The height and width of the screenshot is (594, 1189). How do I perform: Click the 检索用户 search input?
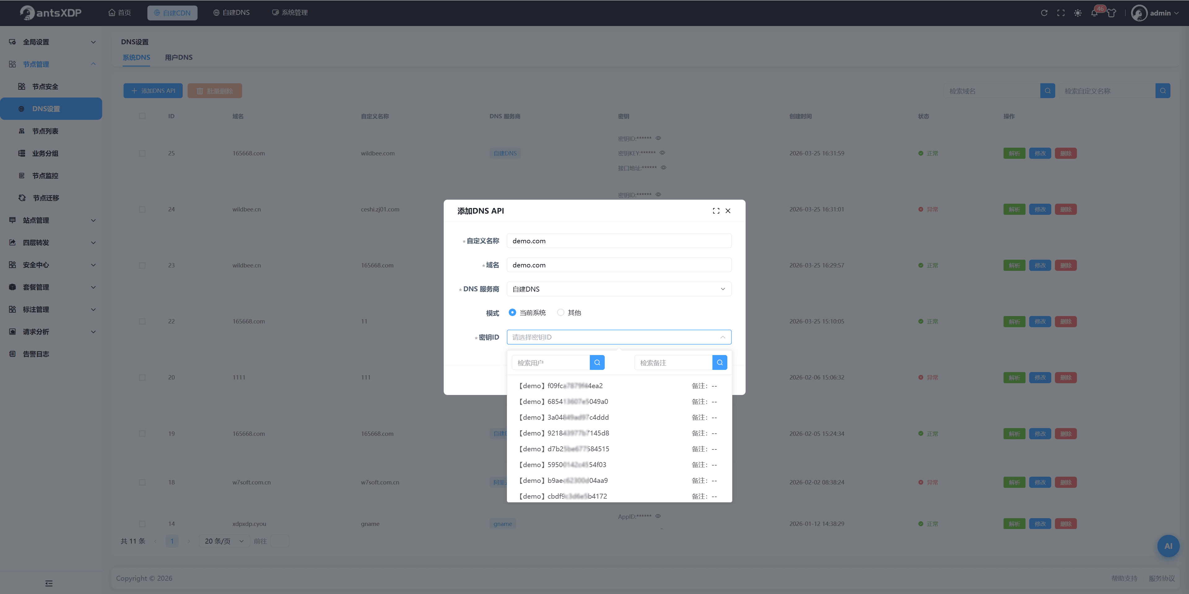tap(551, 363)
